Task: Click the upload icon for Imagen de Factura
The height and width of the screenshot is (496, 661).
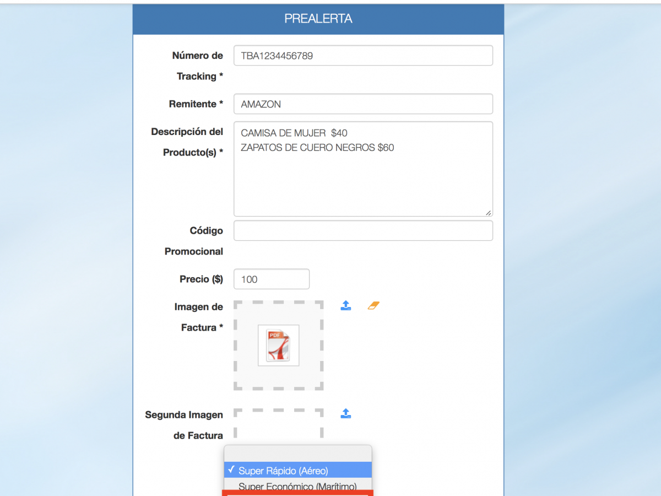Action: (346, 305)
